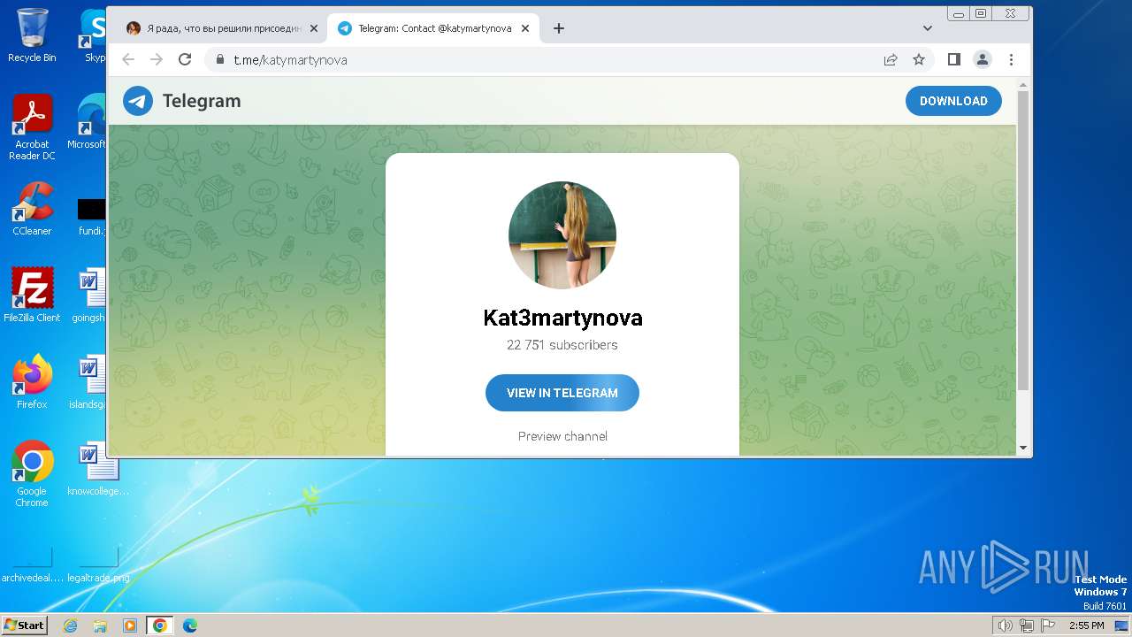Click the volume speaker tray icon

tap(1005, 625)
